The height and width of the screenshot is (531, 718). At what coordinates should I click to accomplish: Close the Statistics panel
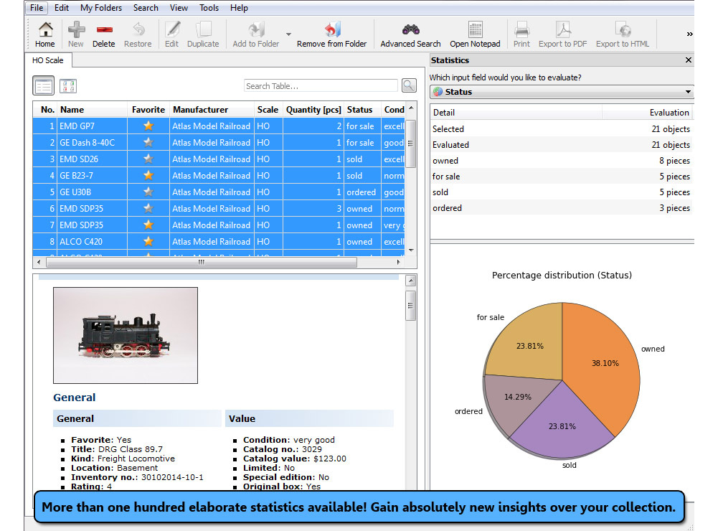coord(689,60)
